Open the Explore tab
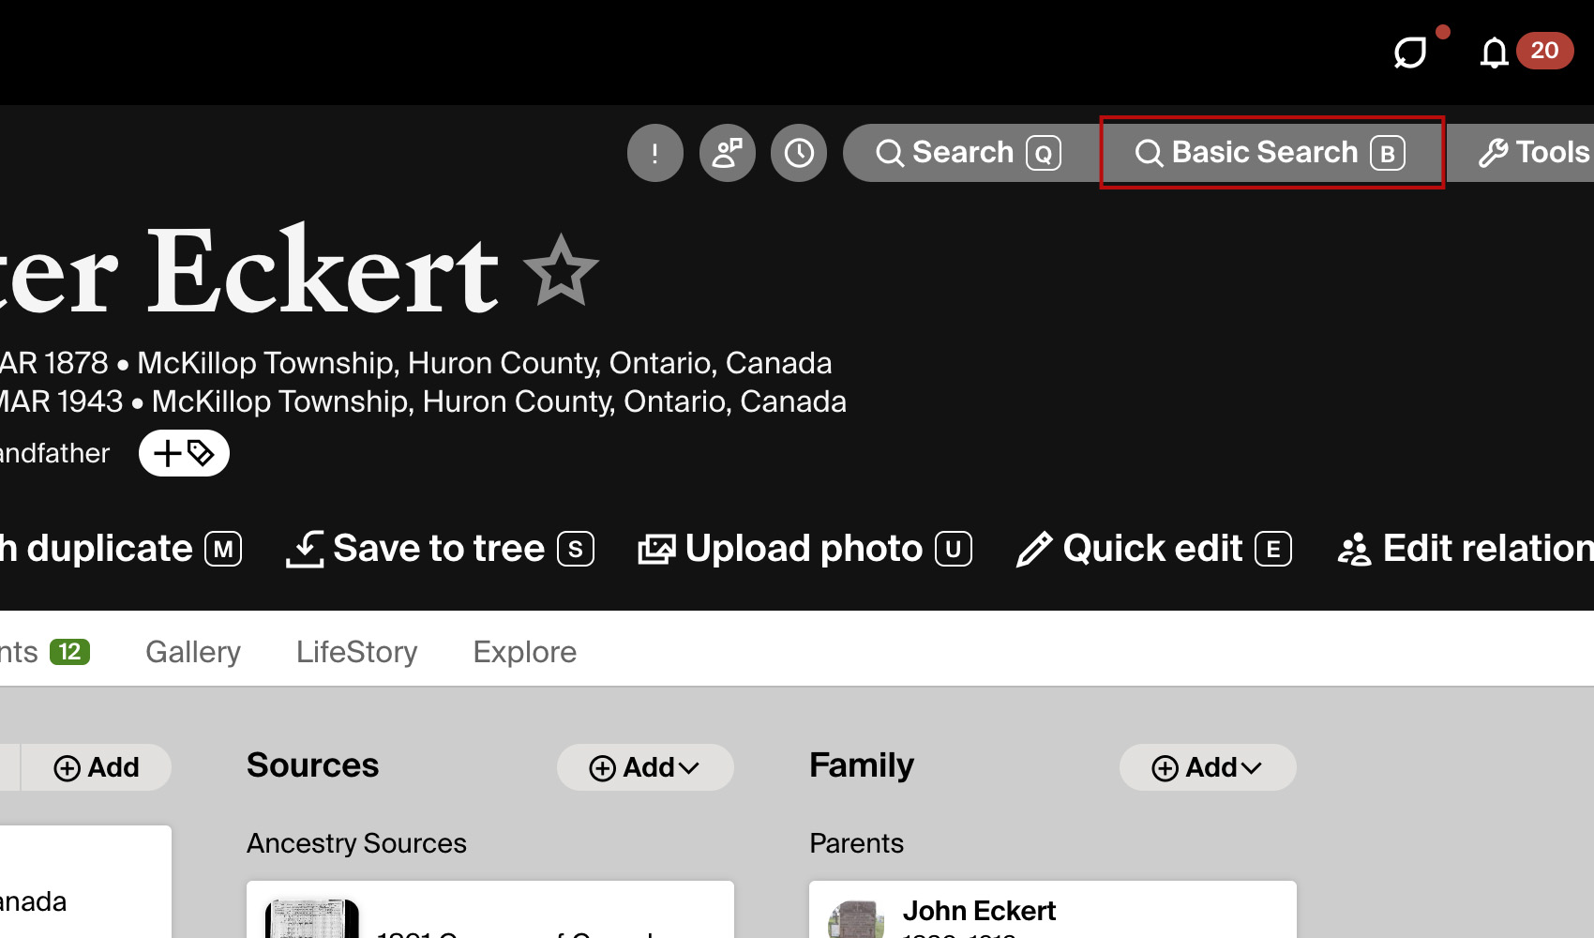Viewport: 1594px width, 938px height. coord(525,652)
